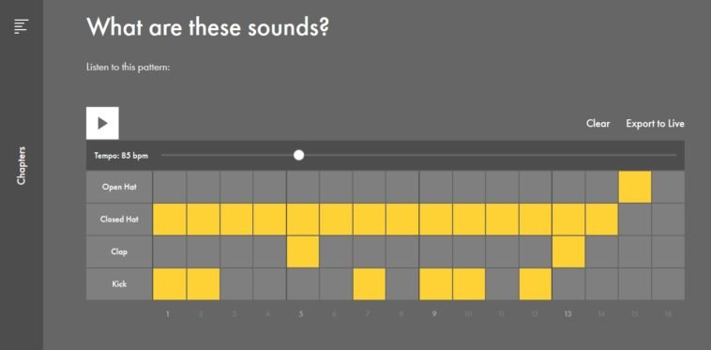Enable Open Hat step 9

(x=436, y=187)
